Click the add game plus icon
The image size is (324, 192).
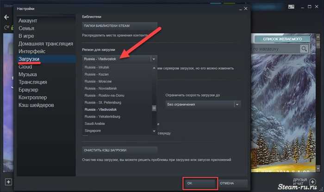point(8,182)
